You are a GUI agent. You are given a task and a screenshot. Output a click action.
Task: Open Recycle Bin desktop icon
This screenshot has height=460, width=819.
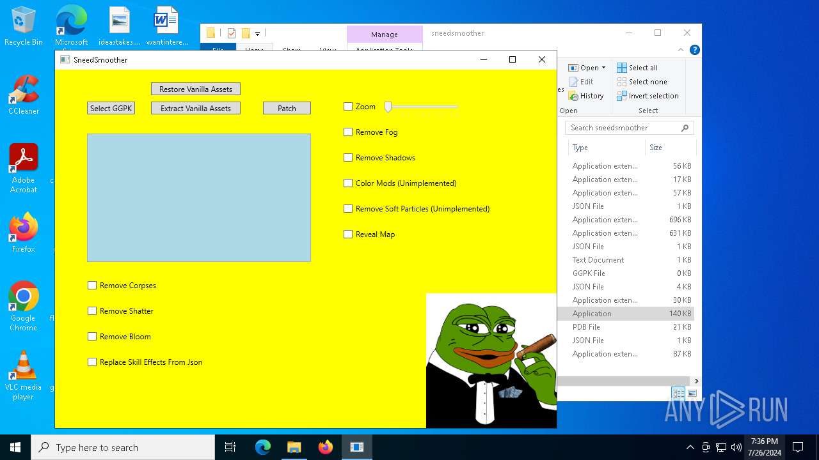pos(24,26)
